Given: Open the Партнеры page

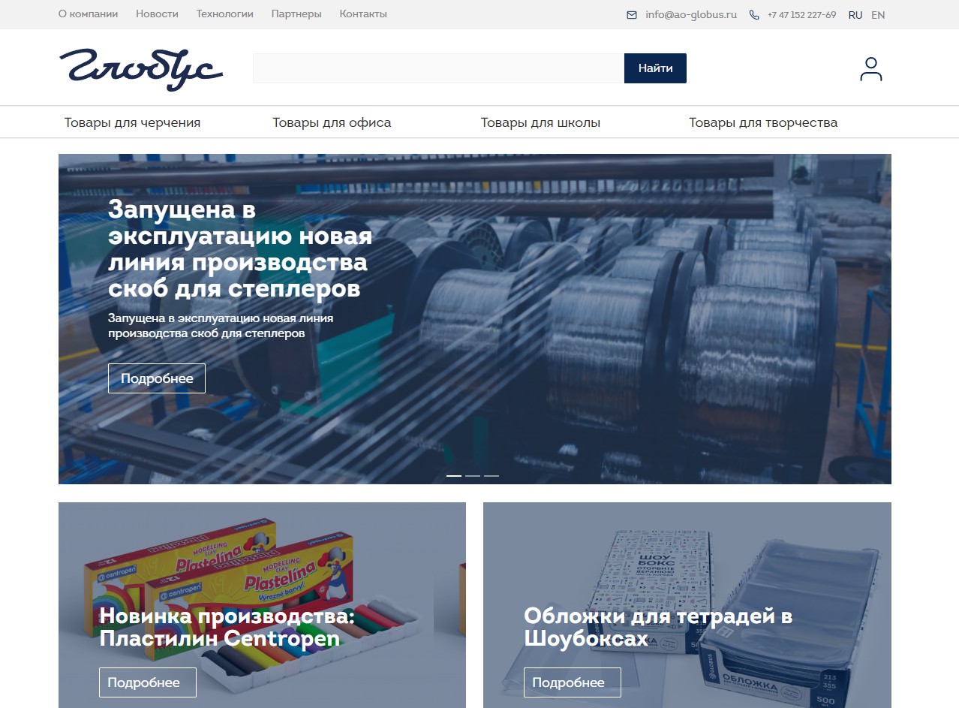Looking at the screenshot, I should click(x=296, y=14).
